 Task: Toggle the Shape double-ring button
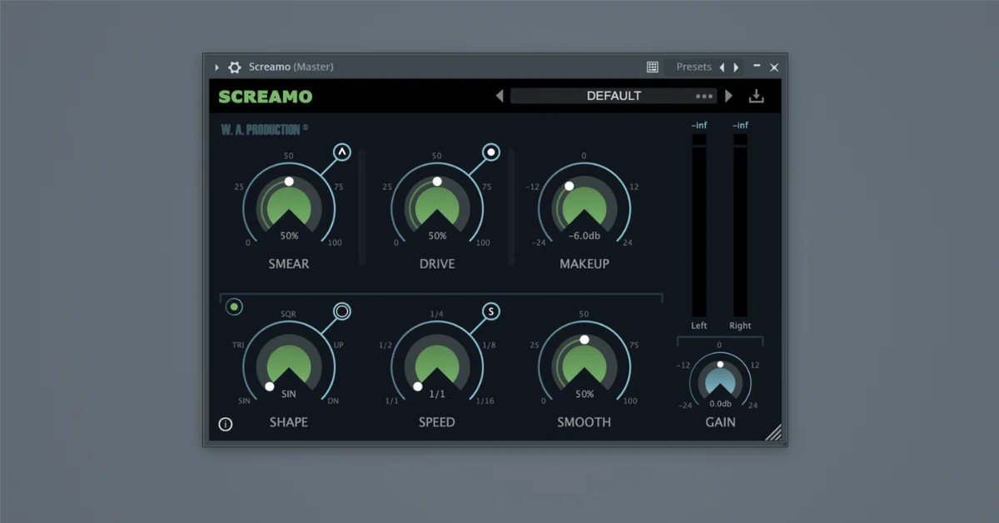(342, 311)
